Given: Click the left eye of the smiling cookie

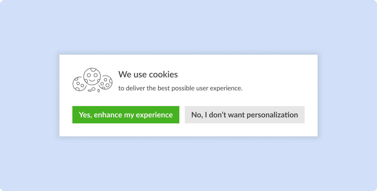Looking at the screenshot, I should (x=89, y=75).
